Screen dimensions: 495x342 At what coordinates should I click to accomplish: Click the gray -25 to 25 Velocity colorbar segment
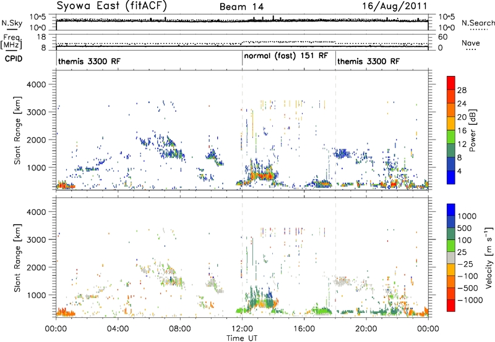click(451, 258)
